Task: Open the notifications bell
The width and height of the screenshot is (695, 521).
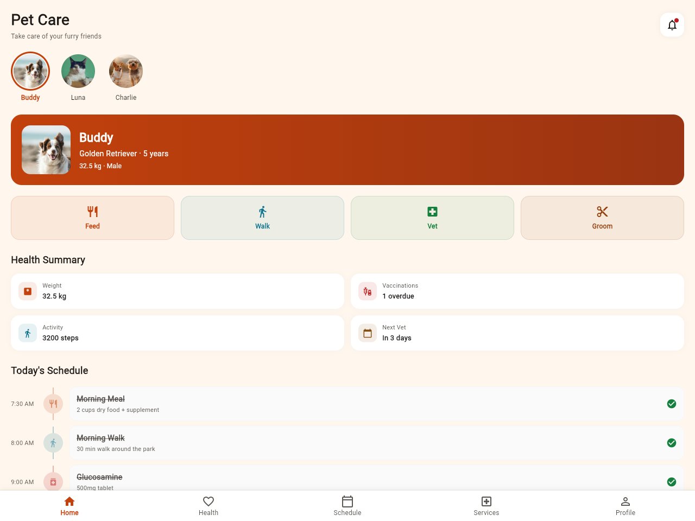Action: coord(672,25)
